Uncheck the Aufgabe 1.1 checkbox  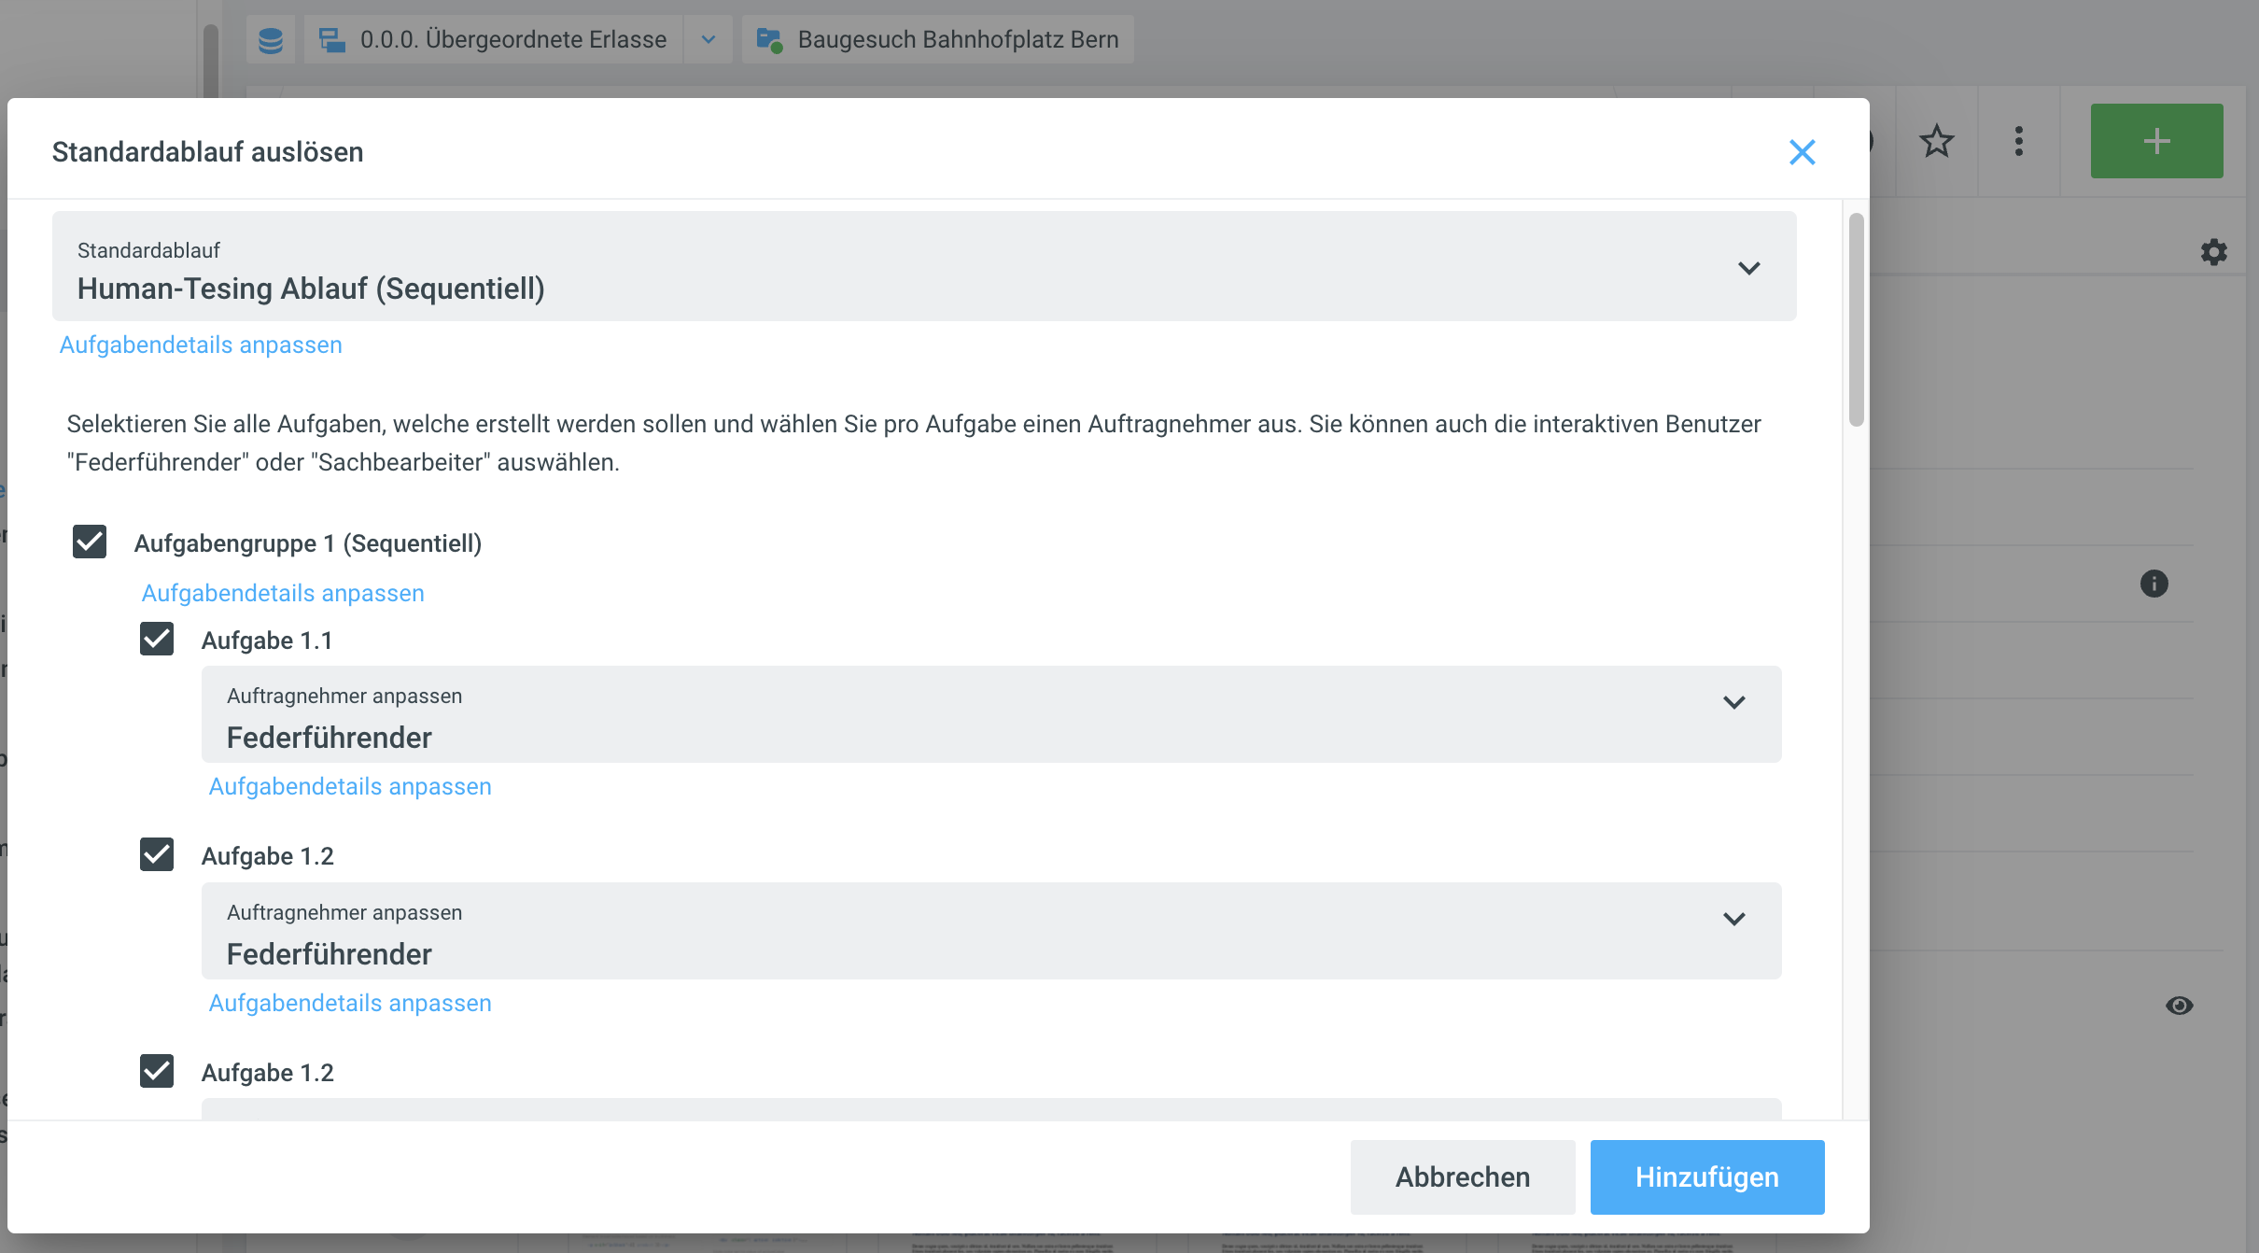tap(157, 640)
